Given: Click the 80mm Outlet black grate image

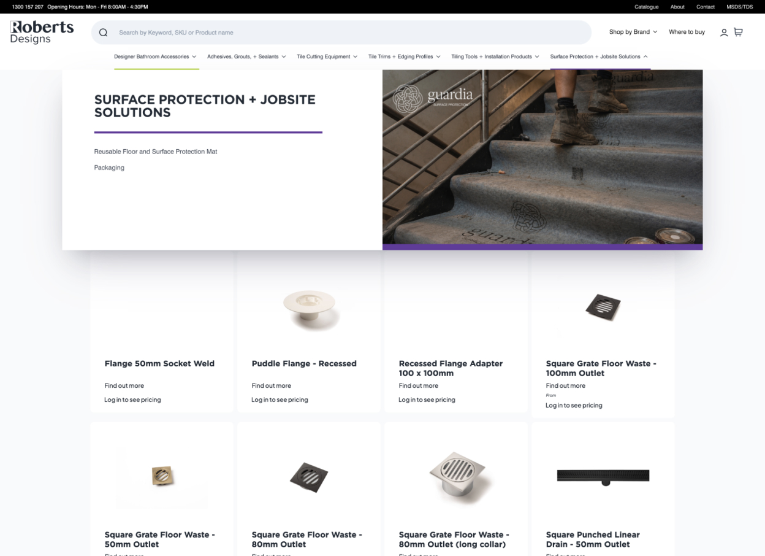Looking at the screenshot, I should click(x=309, y=477).
